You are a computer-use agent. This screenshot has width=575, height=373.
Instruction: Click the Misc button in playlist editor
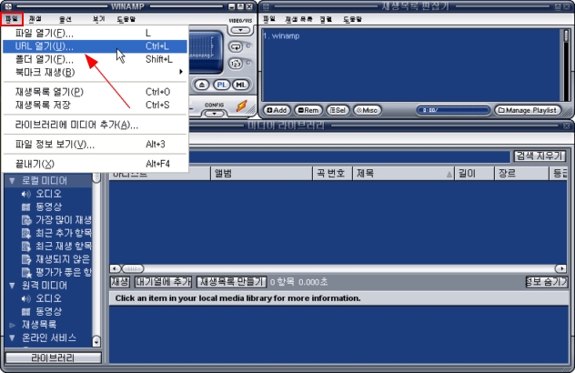pyautogui.click(x=367, y=110)
